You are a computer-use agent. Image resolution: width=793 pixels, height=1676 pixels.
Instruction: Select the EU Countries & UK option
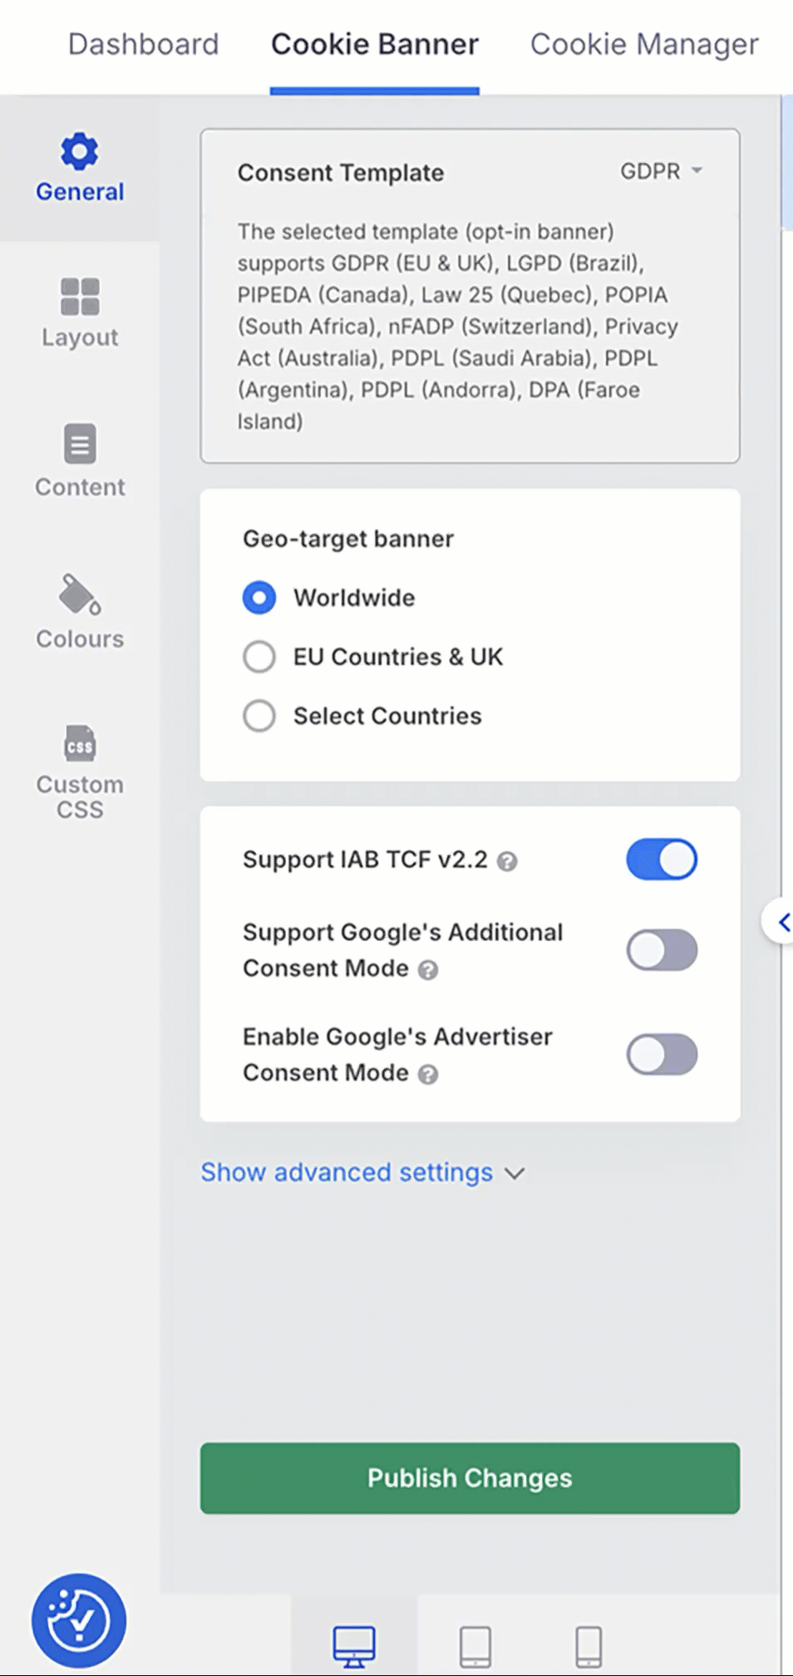pyautogui.click(x=259, y=657)
